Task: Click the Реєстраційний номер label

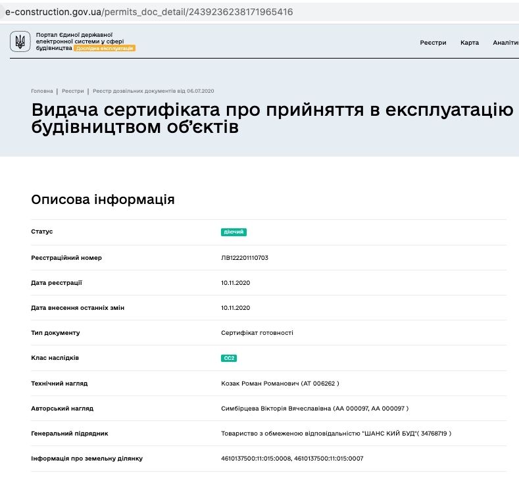Action: 66,258
